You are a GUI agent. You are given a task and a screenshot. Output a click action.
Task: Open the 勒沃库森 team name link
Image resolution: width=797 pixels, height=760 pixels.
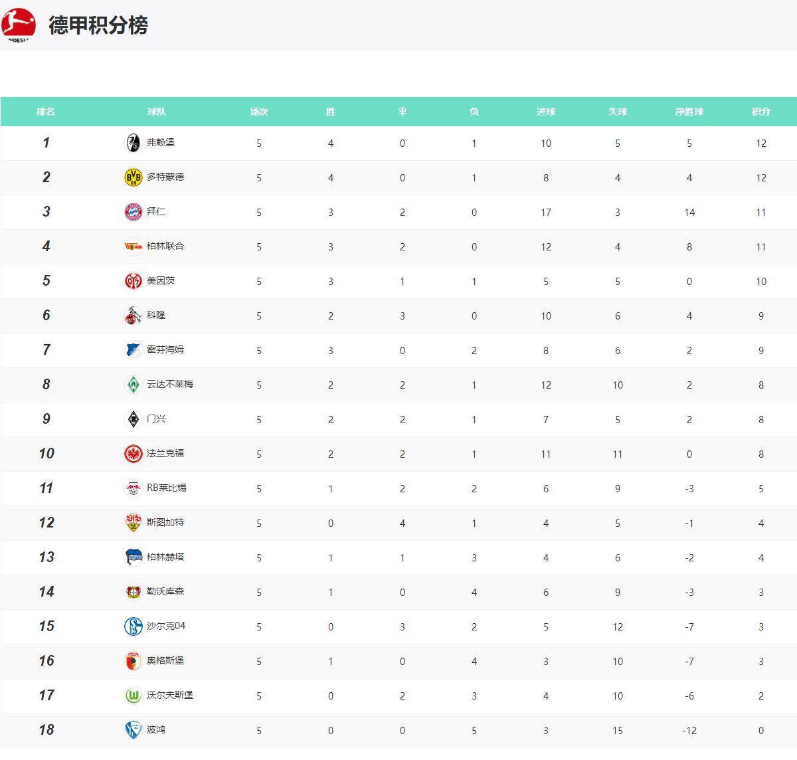coord(165,591)
